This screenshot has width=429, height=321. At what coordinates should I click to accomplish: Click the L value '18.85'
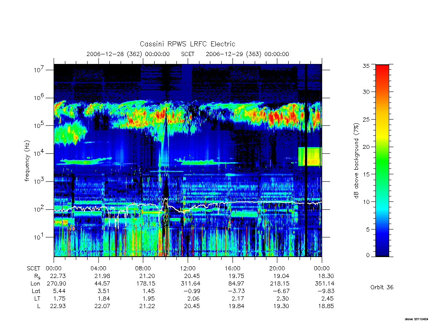click(x=326, y=306)
